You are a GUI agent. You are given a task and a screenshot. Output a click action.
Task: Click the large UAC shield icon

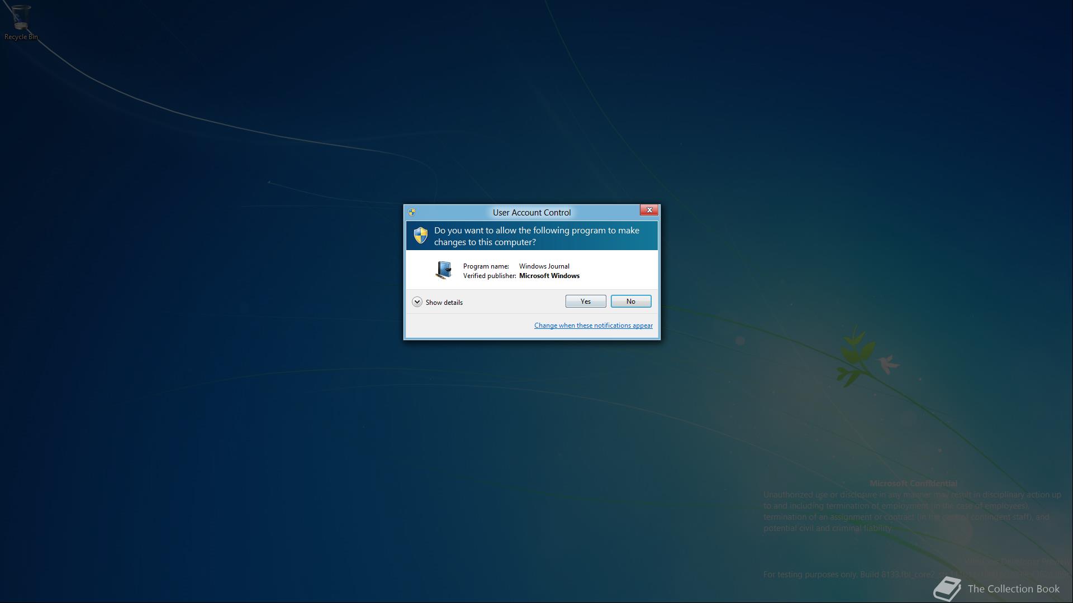(420, 235)
